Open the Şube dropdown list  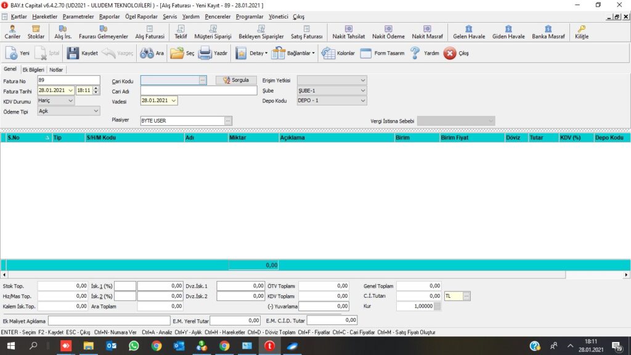coord(362,91)
